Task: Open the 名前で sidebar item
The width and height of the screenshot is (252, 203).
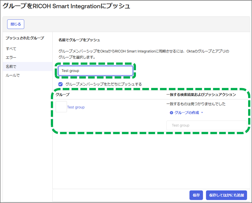Action: [27, 66]
